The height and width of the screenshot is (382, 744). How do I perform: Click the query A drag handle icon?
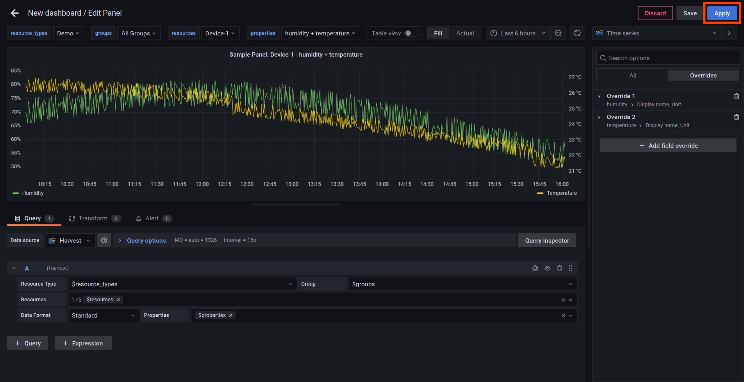pyautogui.click(x=570, y=268)
